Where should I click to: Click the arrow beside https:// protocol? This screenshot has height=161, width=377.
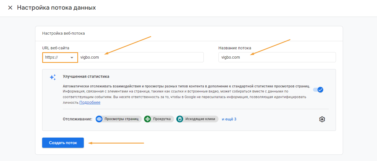coord(72,58)
